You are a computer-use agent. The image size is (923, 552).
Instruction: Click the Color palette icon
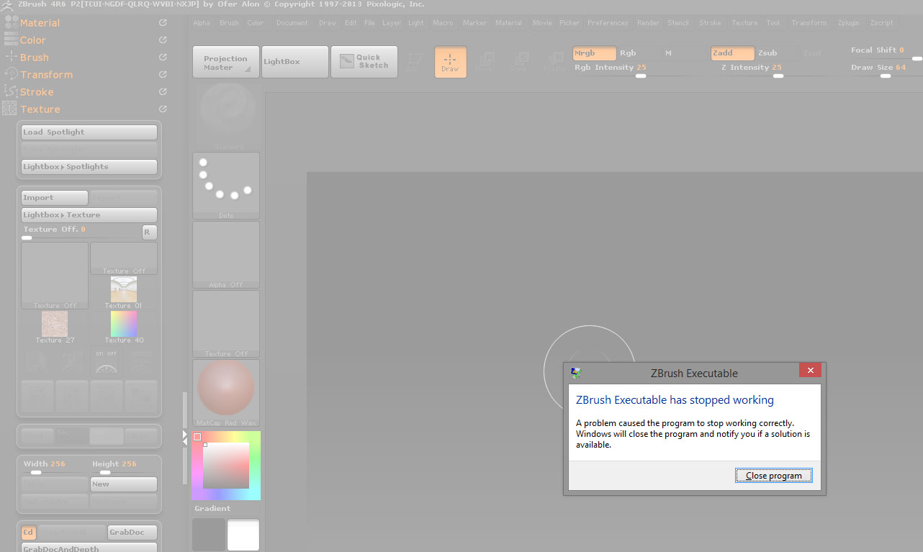click(x=11, y=40)
